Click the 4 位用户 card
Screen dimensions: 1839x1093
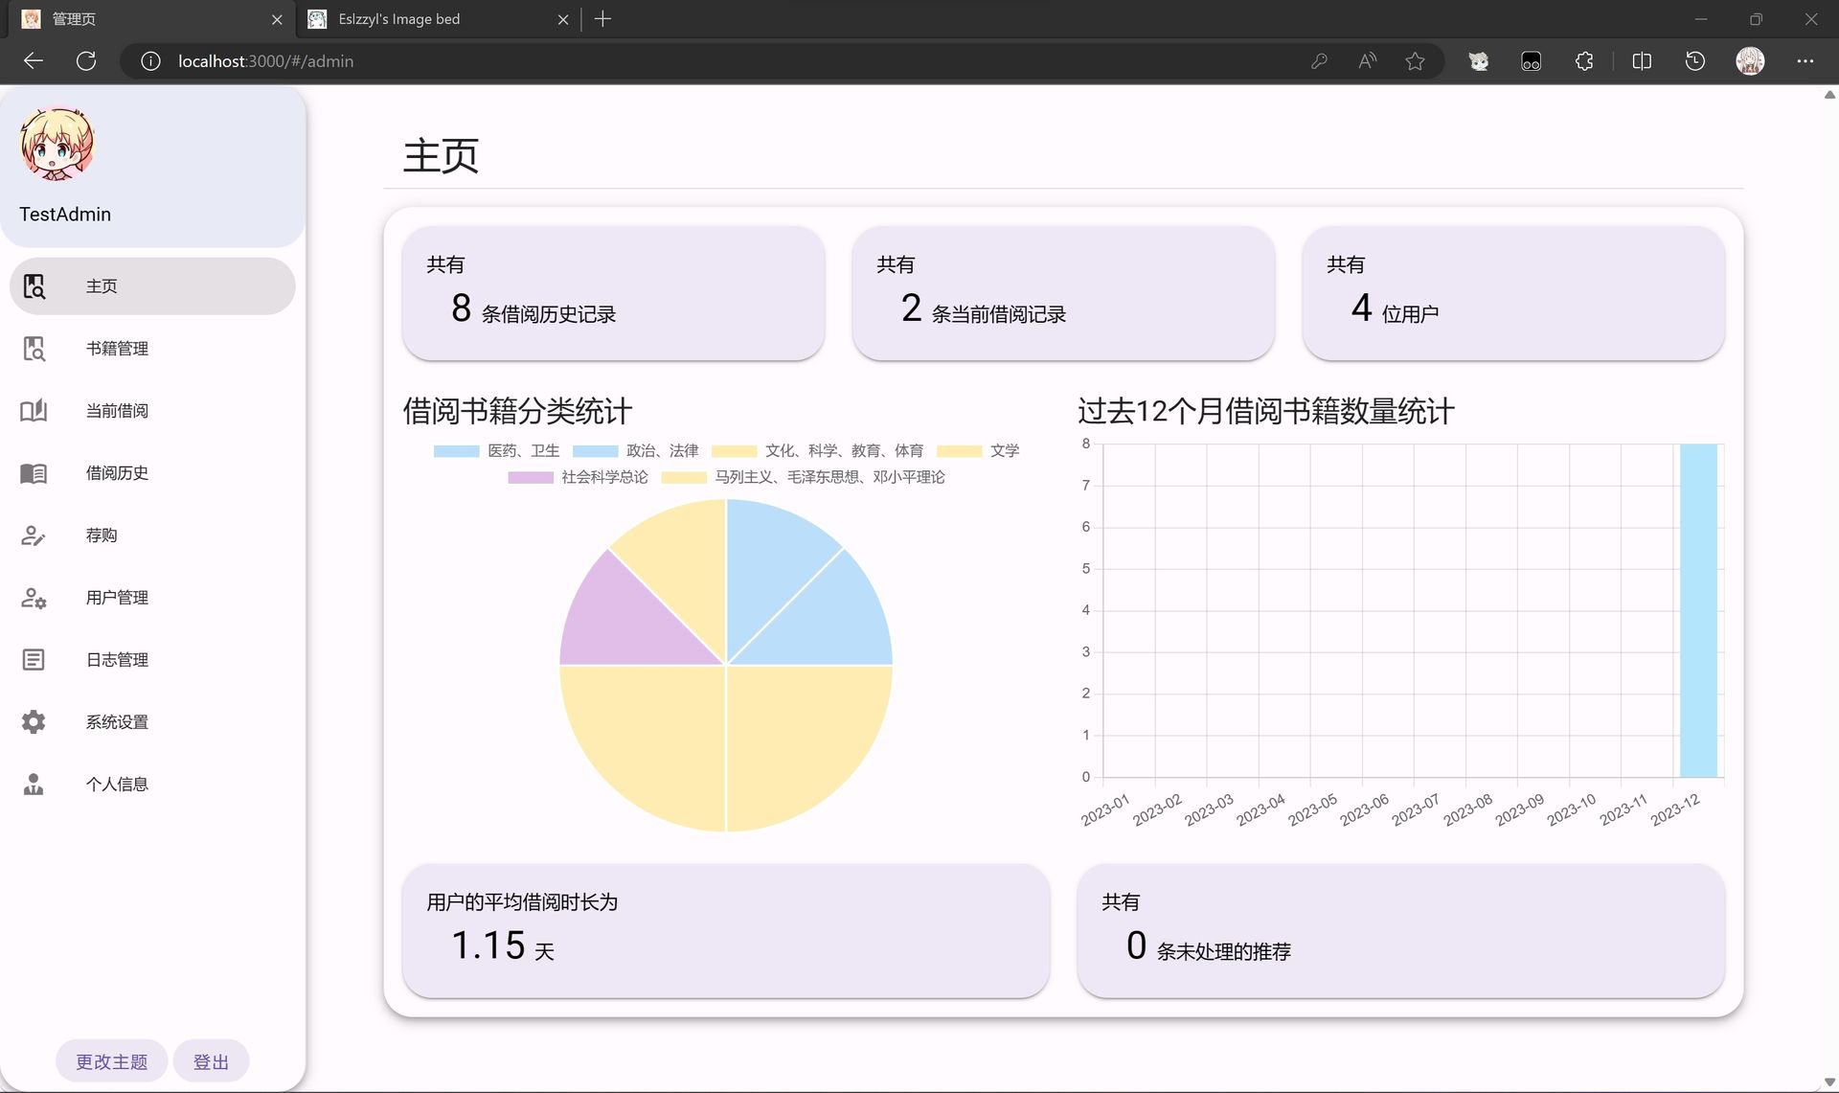(x=1513, y=293)
